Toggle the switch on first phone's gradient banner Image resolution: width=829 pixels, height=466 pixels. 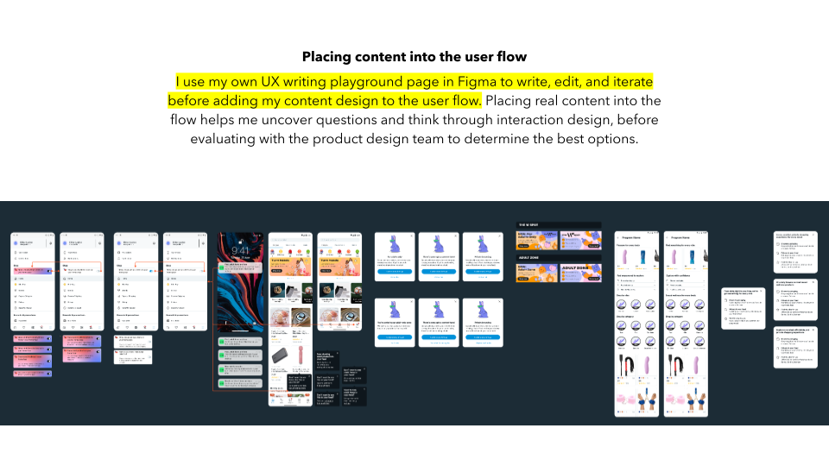click(50, 270)
